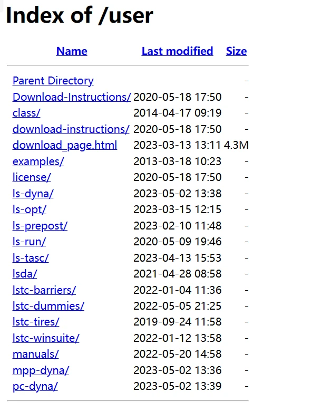
Task: Browse the lstc-winsuite/ folder
Action: (x=46, y=338)
